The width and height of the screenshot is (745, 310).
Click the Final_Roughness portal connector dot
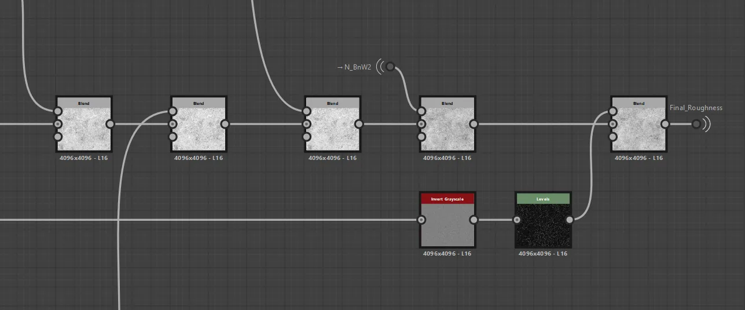[x=696, y=124]
